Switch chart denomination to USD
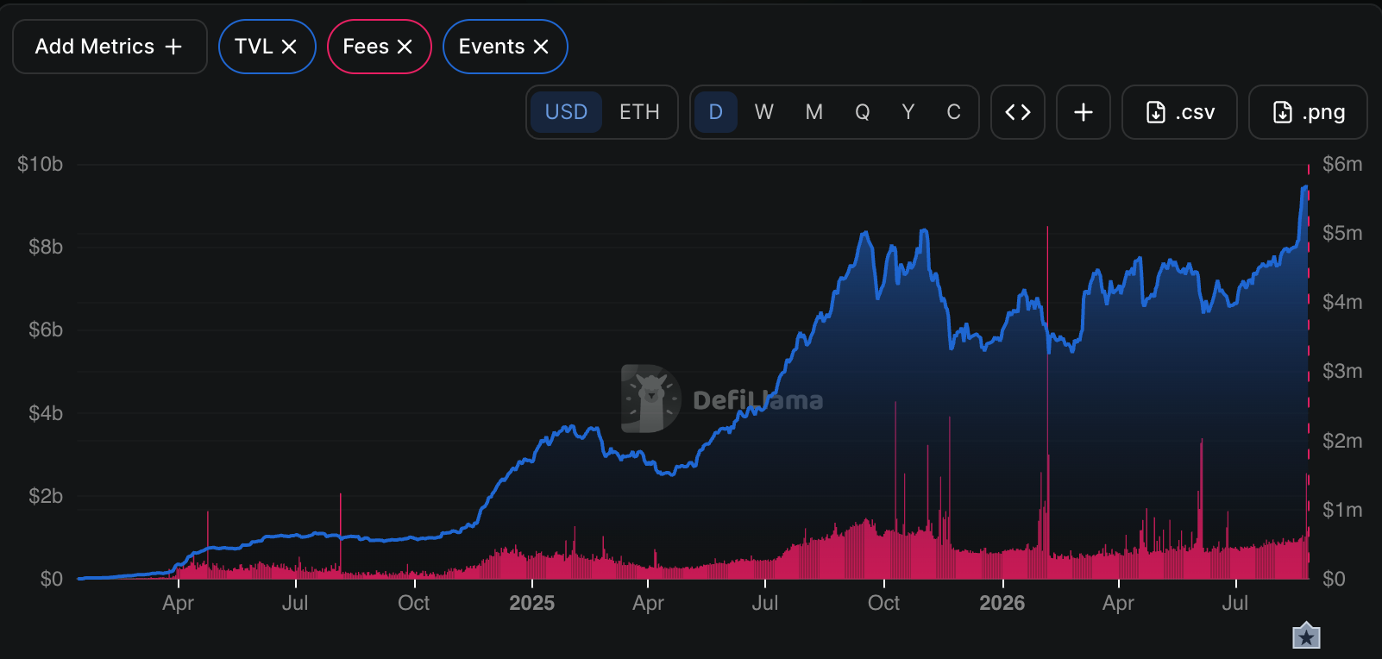Image resolution: width=1382 pixels, height=659 pixels. [566, 112]
